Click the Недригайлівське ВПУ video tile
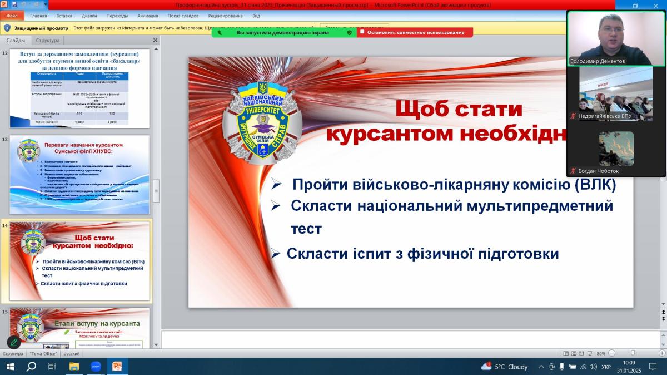This screenshot has height=375, width=667. point(616,93)
